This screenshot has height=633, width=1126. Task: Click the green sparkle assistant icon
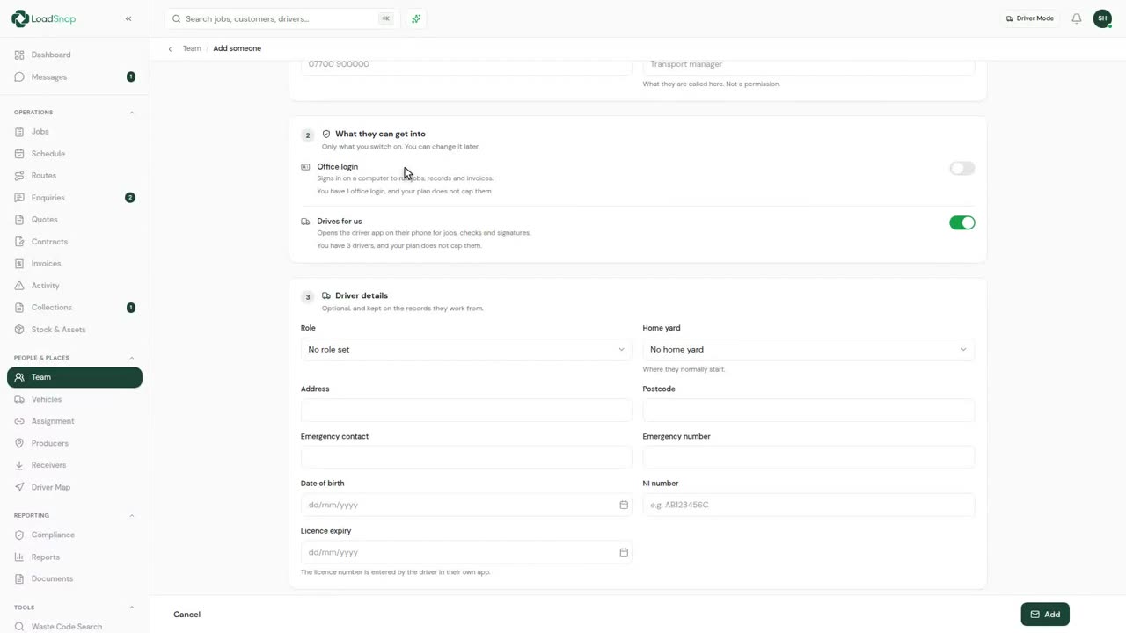416,18
